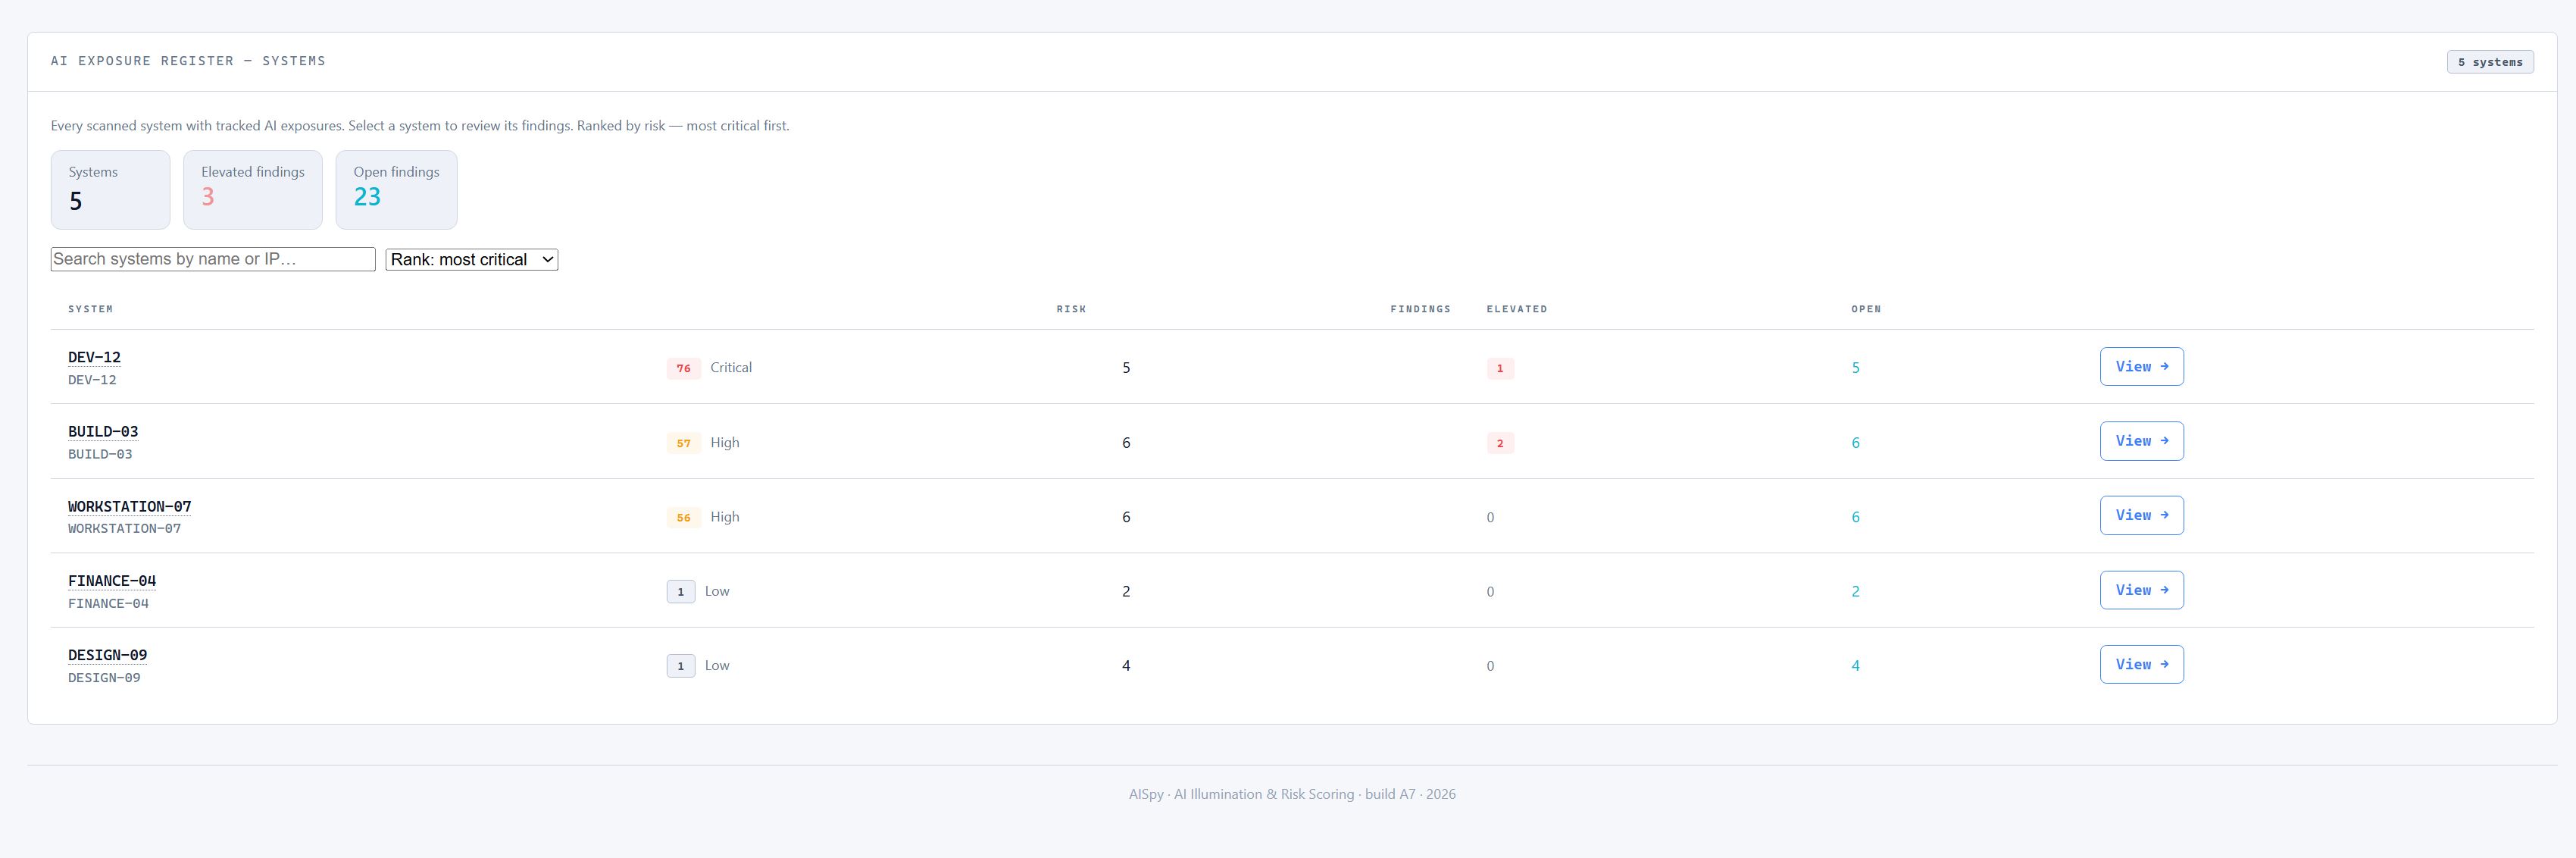The width and height of the screenshot is (2576, 858).
Task: Click View button for DESIGN-09
Action: [2141, 665]
